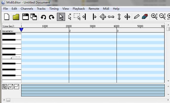Click the piano roll scrollbar down arrow
170x103 pixels.
point(168,81)
